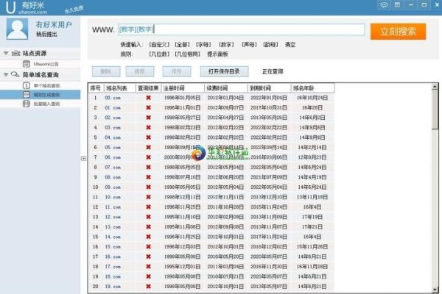Click the 打开保存目录 button

click(225, 71)
